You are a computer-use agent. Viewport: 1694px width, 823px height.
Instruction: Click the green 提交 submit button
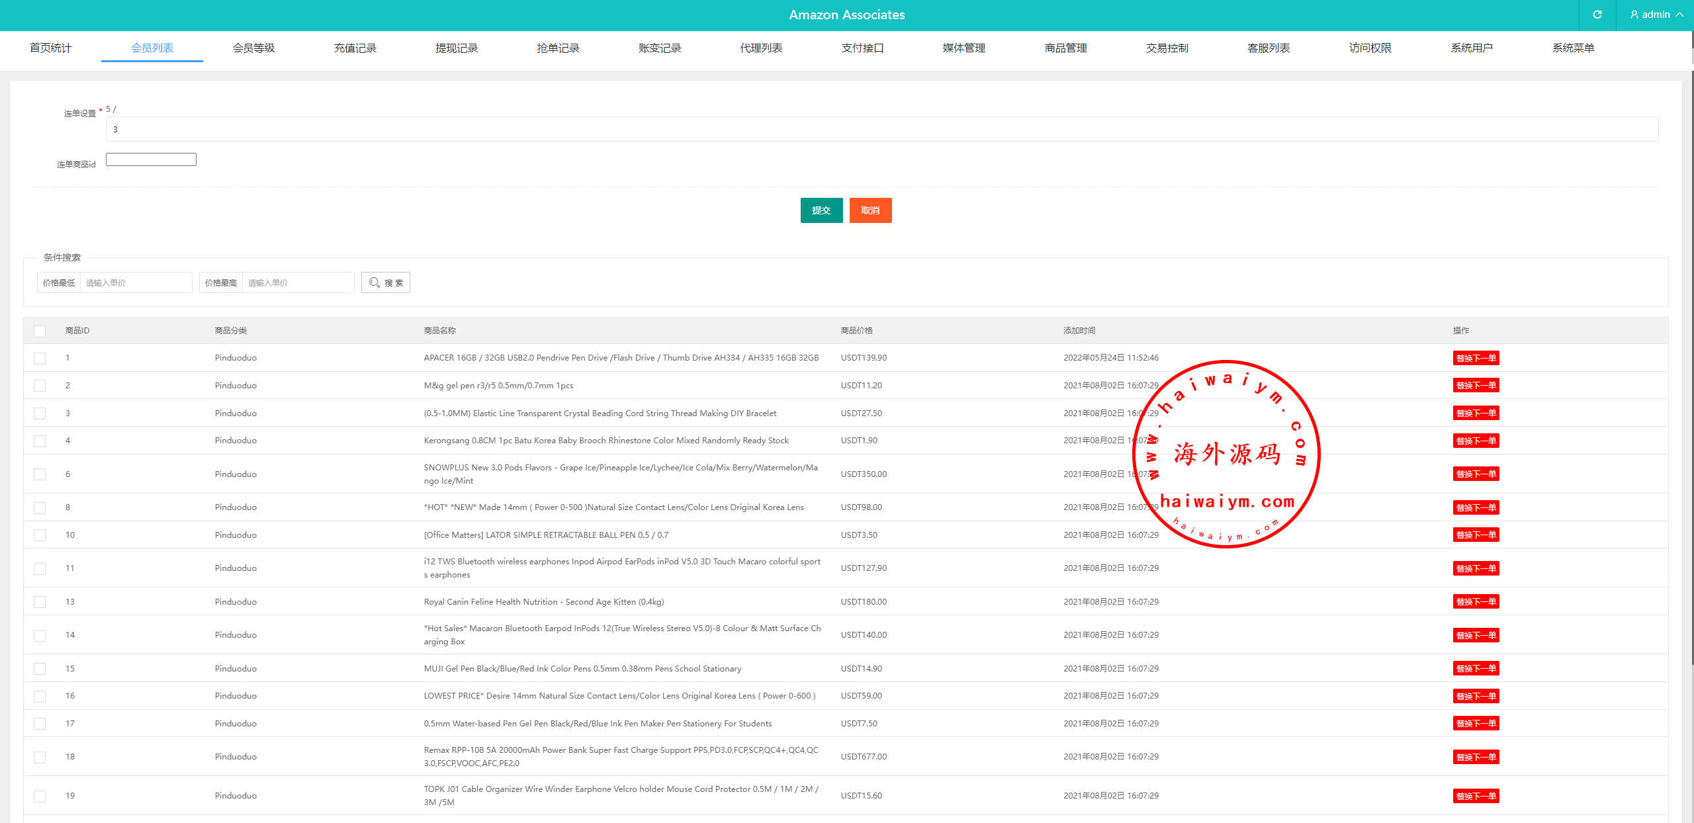tap(821, 210)
